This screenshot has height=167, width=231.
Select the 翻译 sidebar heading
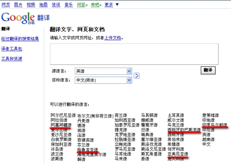[x=5, y=29]
